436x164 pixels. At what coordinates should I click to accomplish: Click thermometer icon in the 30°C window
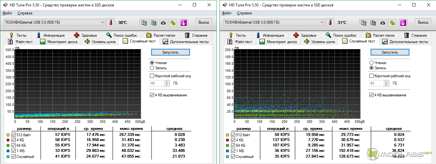[x=111, y=22]
